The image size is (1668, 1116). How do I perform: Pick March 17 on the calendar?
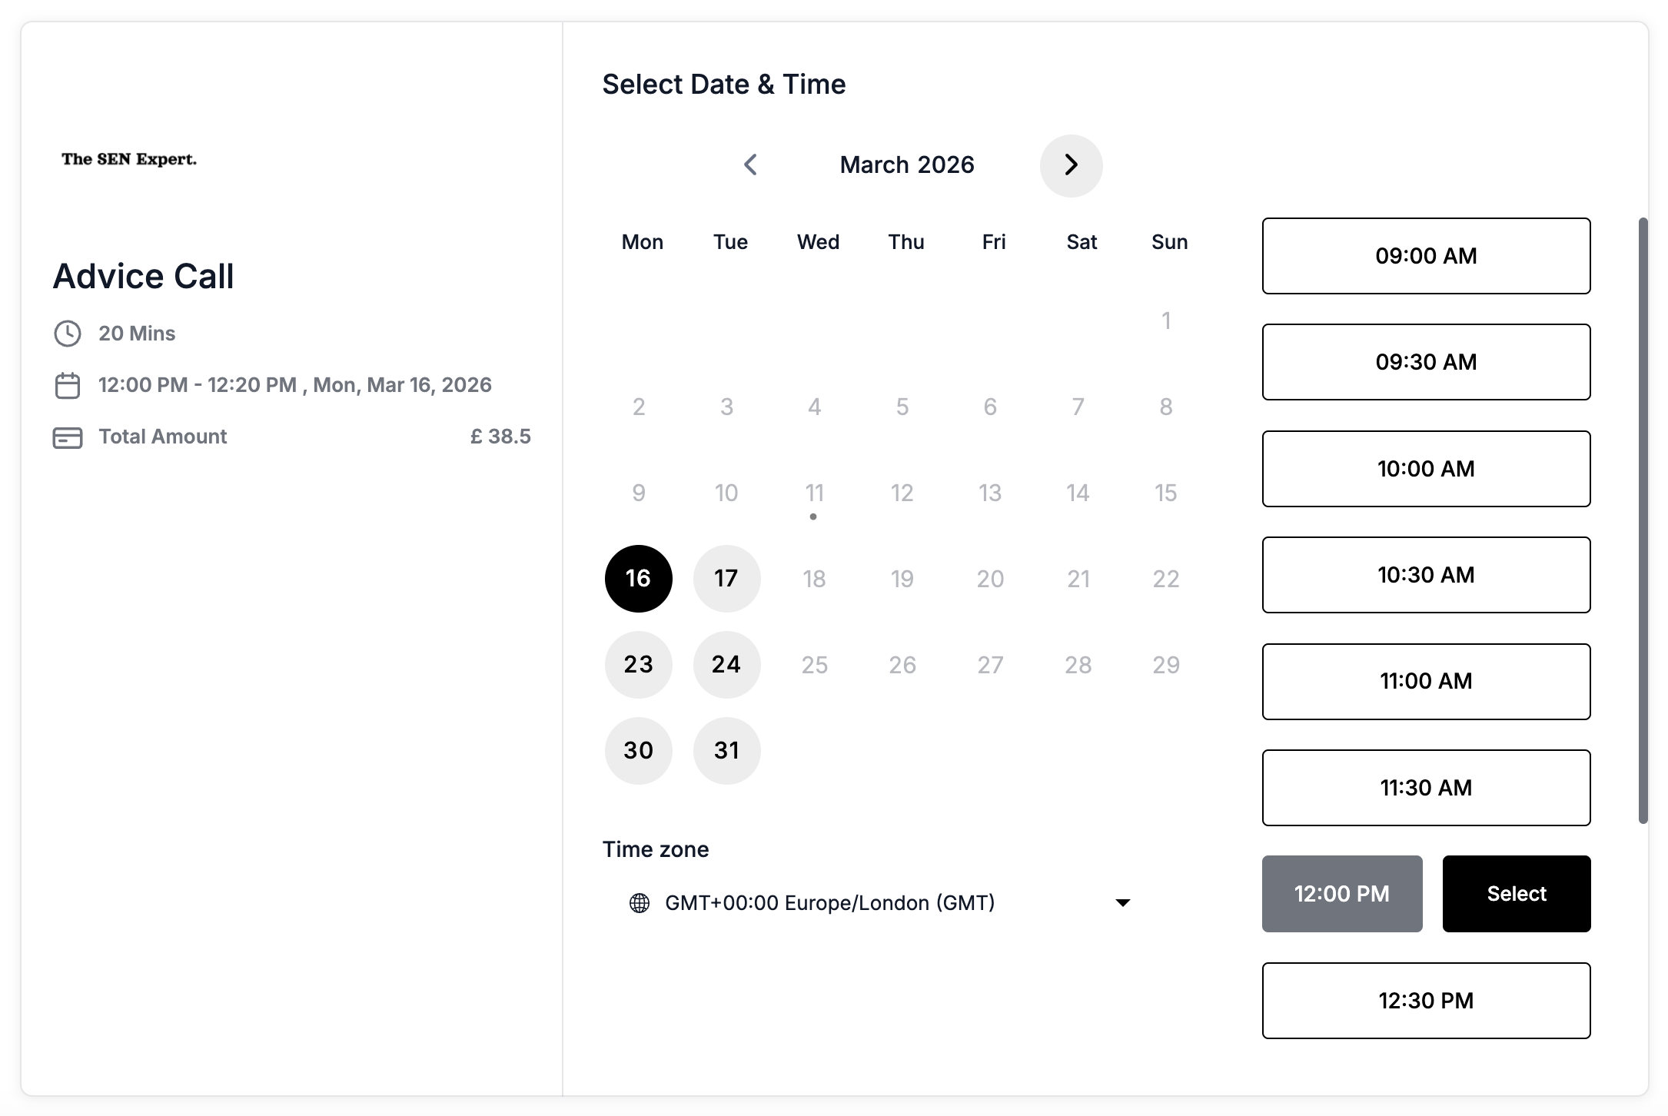click(726, 579)
